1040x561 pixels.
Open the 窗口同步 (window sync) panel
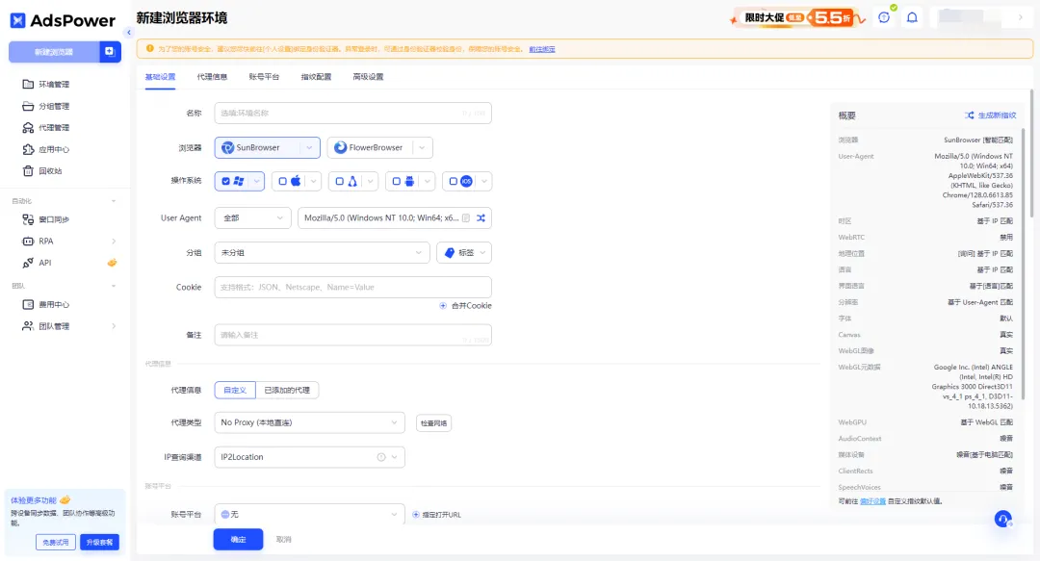pos(46,219)
